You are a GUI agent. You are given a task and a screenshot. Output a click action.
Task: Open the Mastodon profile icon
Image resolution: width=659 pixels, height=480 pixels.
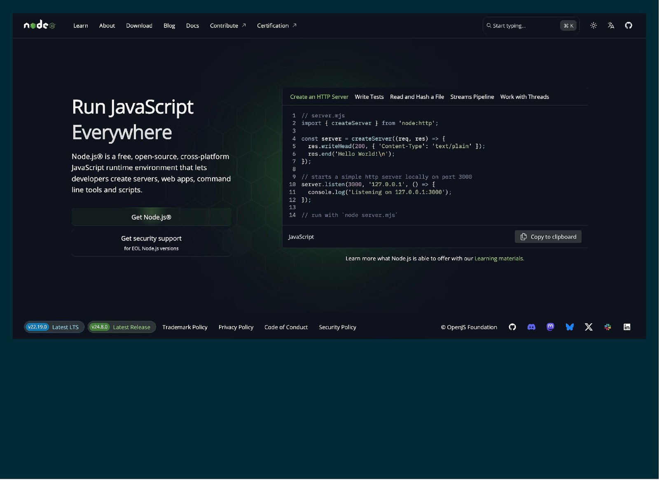coord(550,327)
